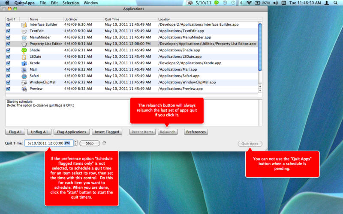
Task: Click the Quit Time date field
Action: click(49, 143)
